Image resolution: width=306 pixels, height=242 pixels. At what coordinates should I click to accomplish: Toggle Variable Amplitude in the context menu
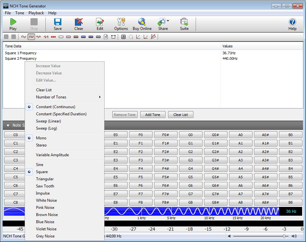point(64,155)
